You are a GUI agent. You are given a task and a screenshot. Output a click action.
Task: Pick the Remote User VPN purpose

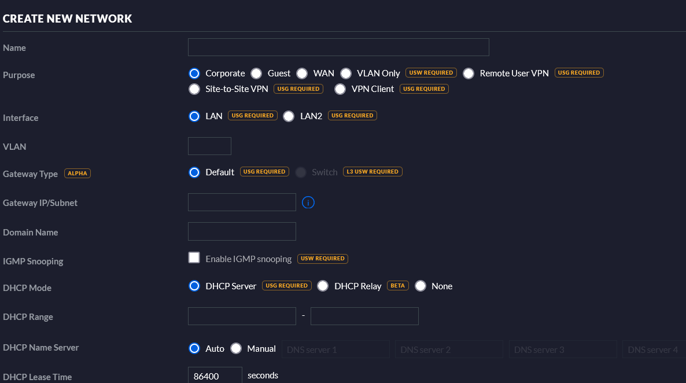click(469, 73)
